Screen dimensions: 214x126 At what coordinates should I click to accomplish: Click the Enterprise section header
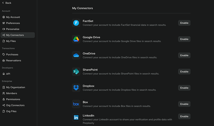tap(7, 81)
